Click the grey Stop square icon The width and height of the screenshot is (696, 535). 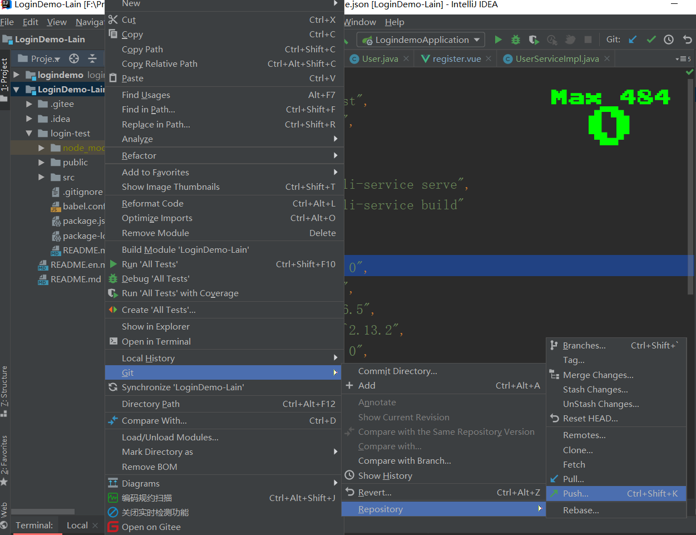pos(588,40)
